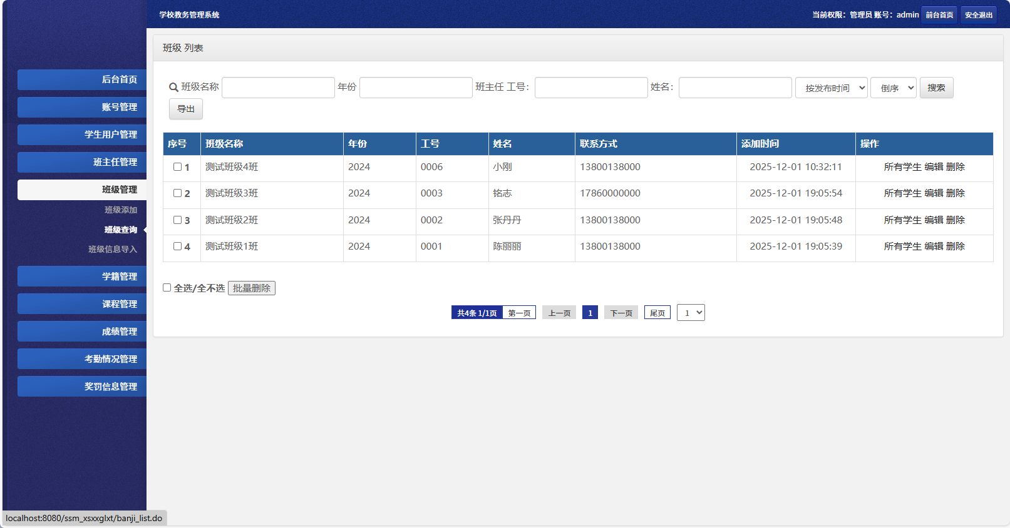Collapse the 班级管理 sidebar menu

[82, 190]
